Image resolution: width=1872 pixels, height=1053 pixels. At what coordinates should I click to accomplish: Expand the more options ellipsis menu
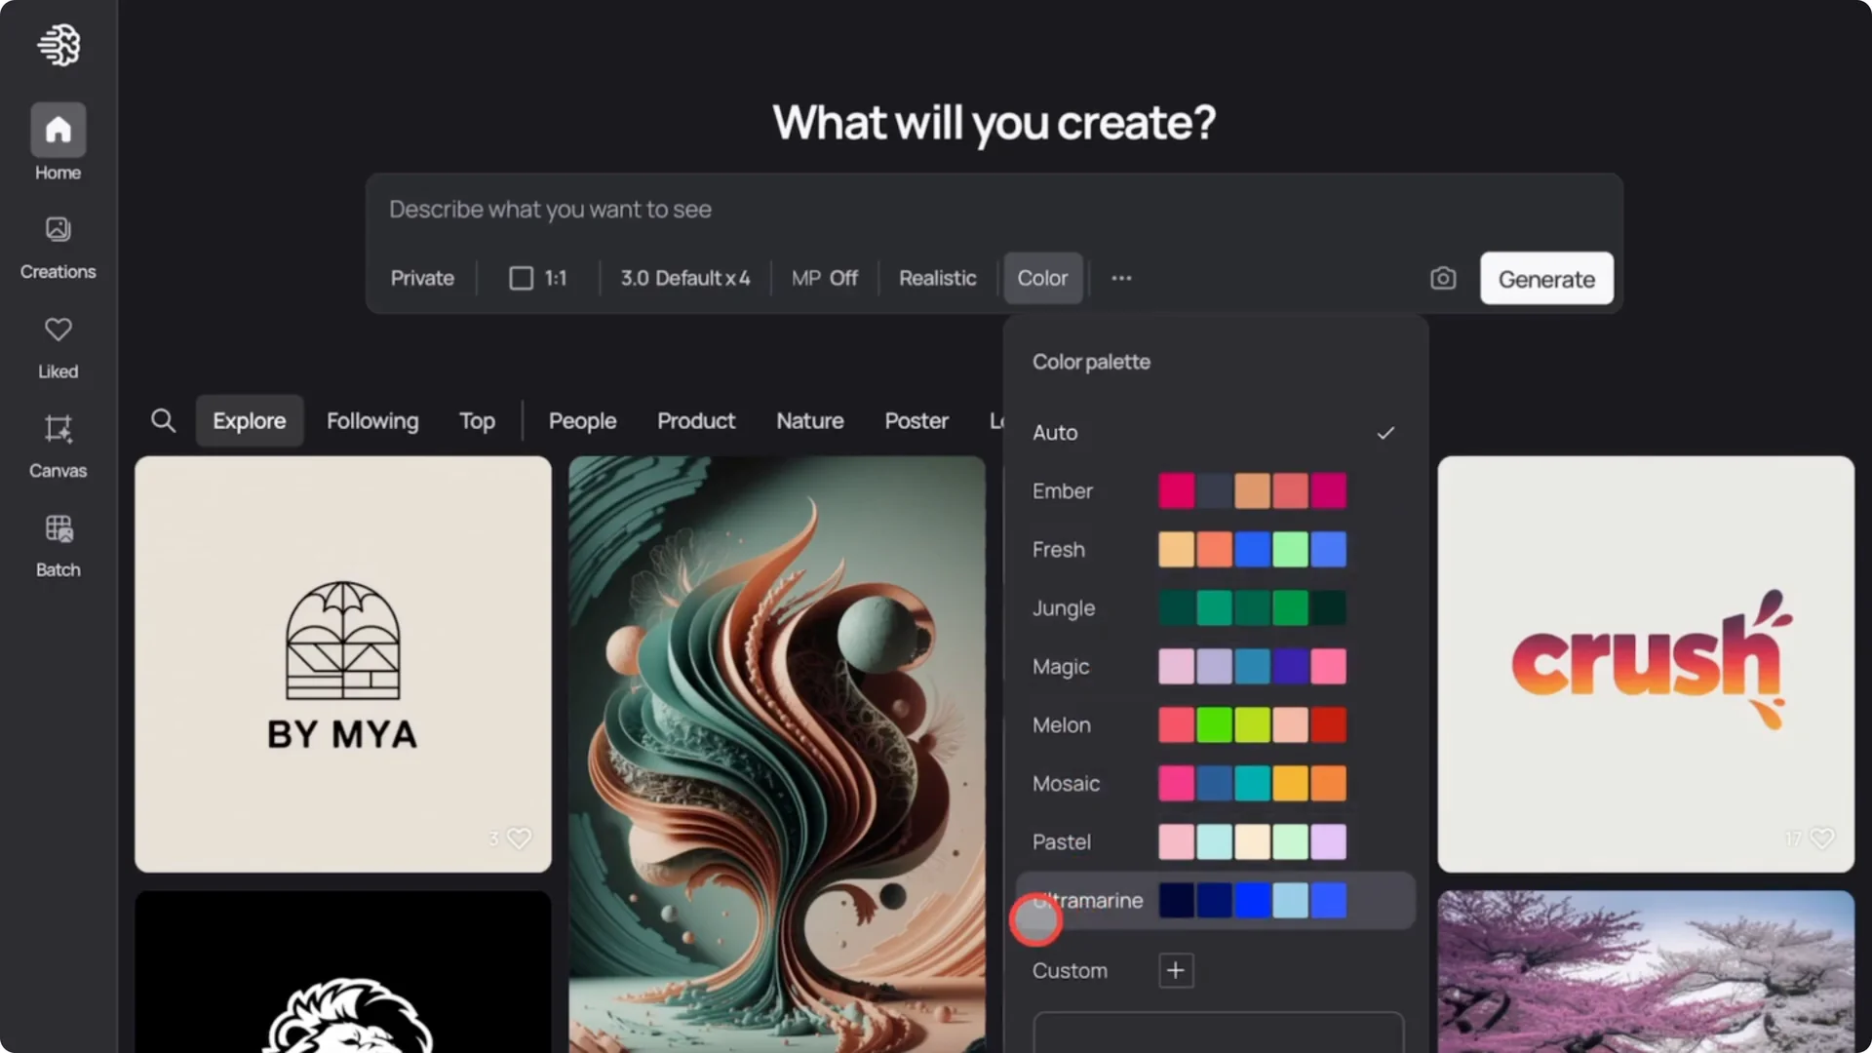point(1120,278)
